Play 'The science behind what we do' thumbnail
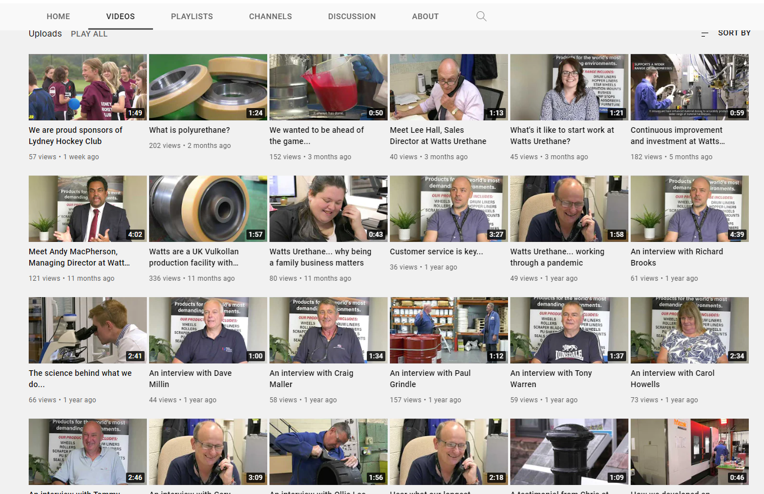764x494 pixels. point(88,330)
